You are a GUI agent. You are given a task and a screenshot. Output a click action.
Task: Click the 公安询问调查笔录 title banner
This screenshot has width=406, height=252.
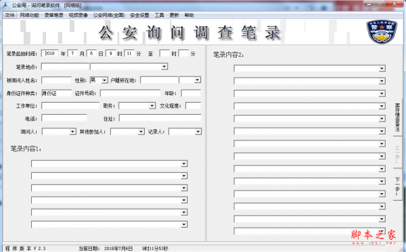coord(189,32)
